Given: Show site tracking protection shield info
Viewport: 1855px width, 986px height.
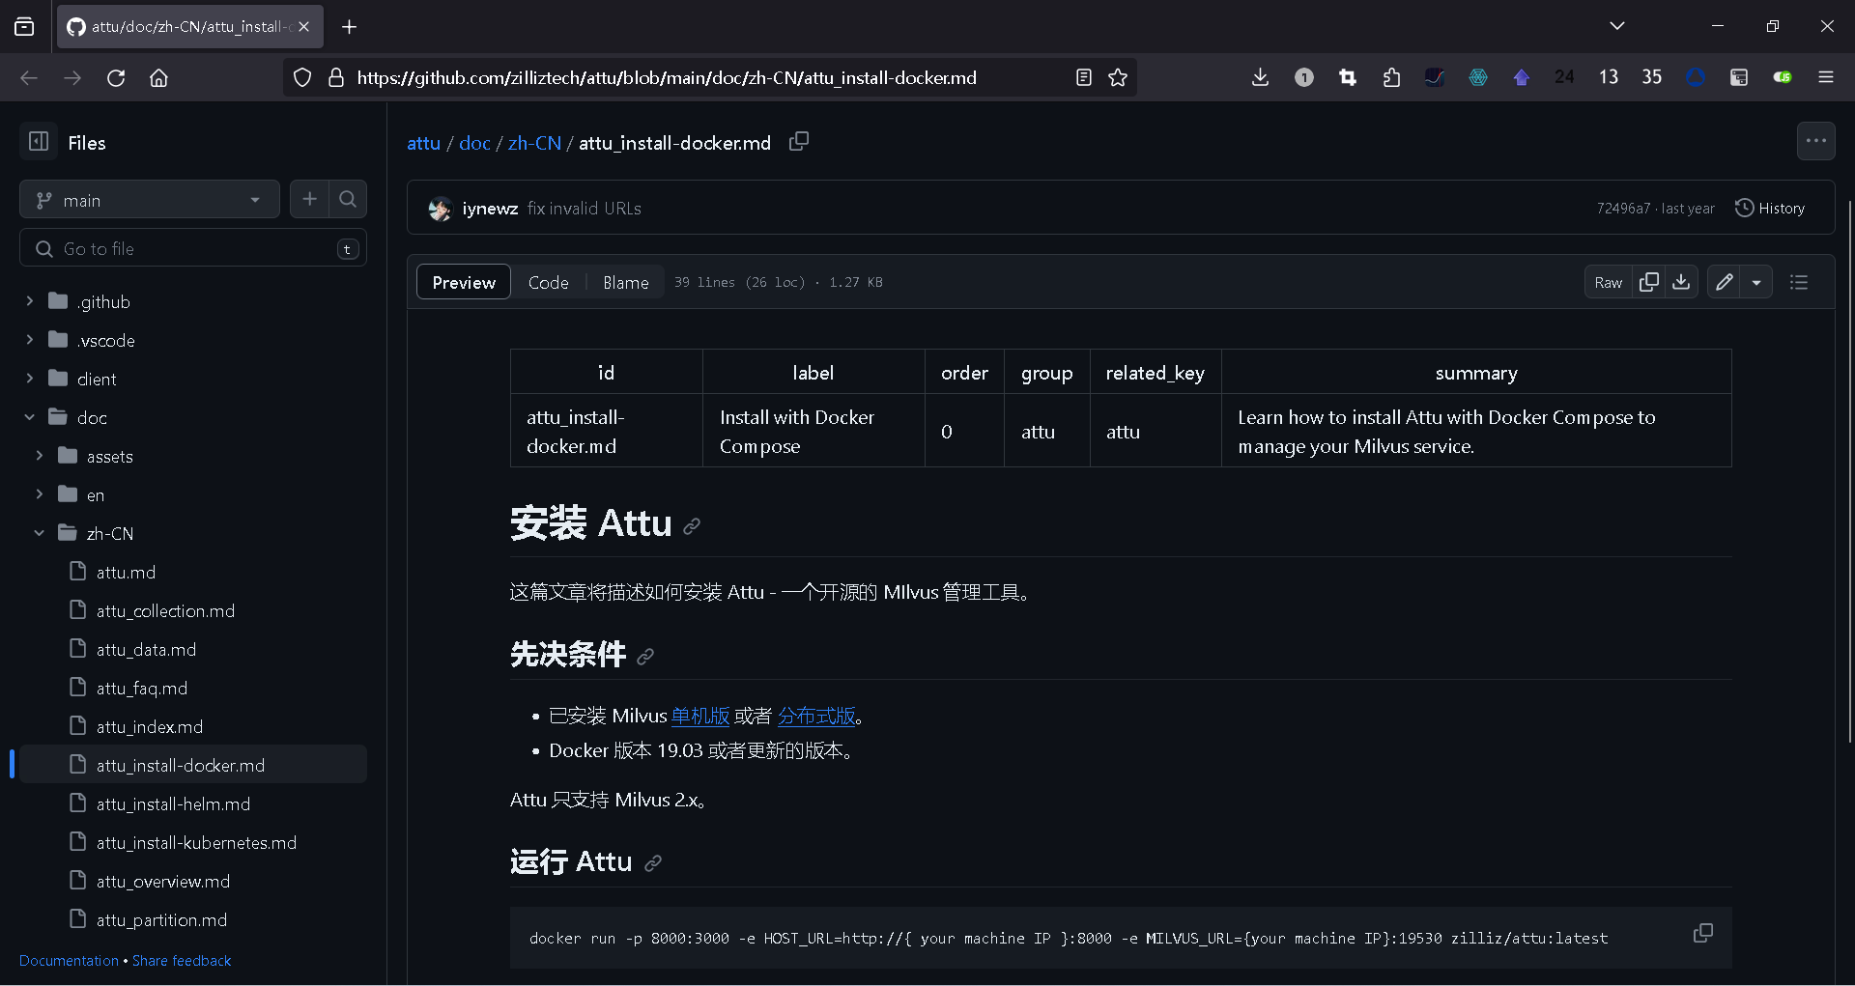Looking at the screenshot, I should pyautogui.click(x=302, y=77).
